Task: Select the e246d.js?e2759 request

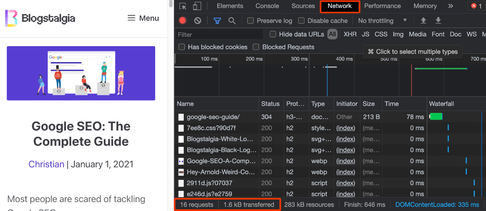Action: click(x=330, y=194)
